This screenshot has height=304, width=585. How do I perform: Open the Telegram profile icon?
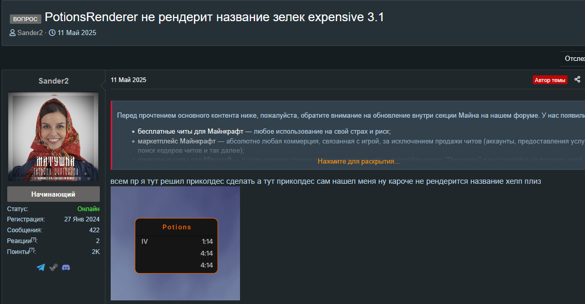41,267
